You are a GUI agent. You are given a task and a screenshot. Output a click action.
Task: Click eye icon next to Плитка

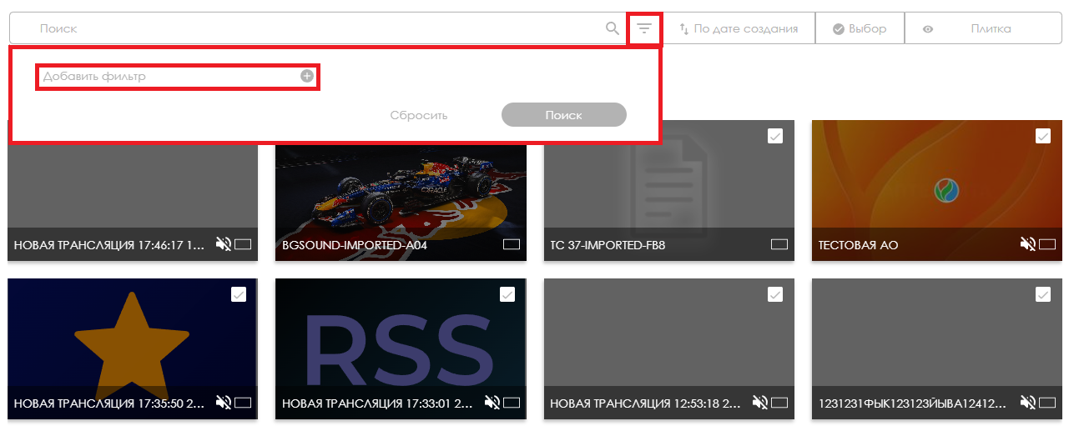[x=928, y=29]
